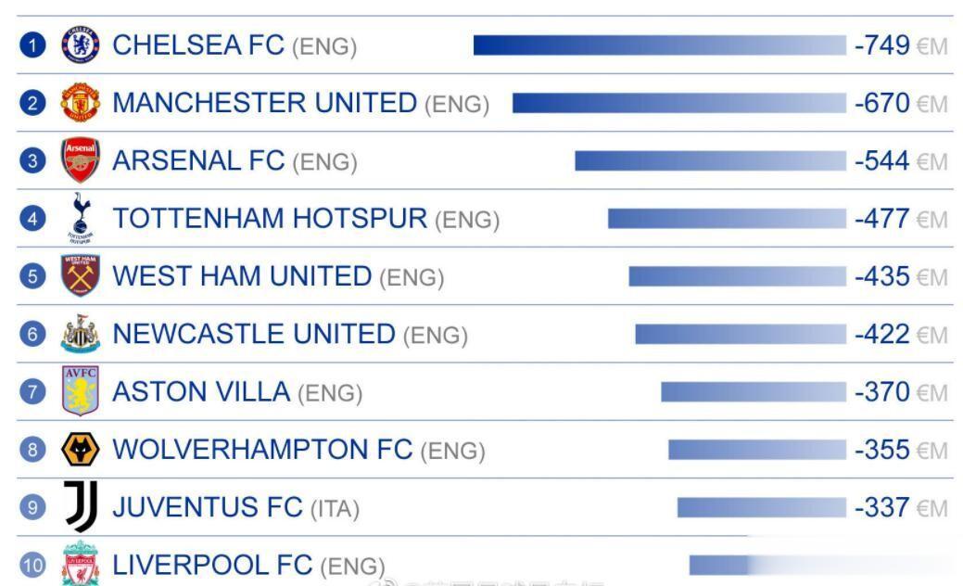The image size is (963, 586).
Task: Click the Manchester United crest logo
Action: [x=81, y=102]
